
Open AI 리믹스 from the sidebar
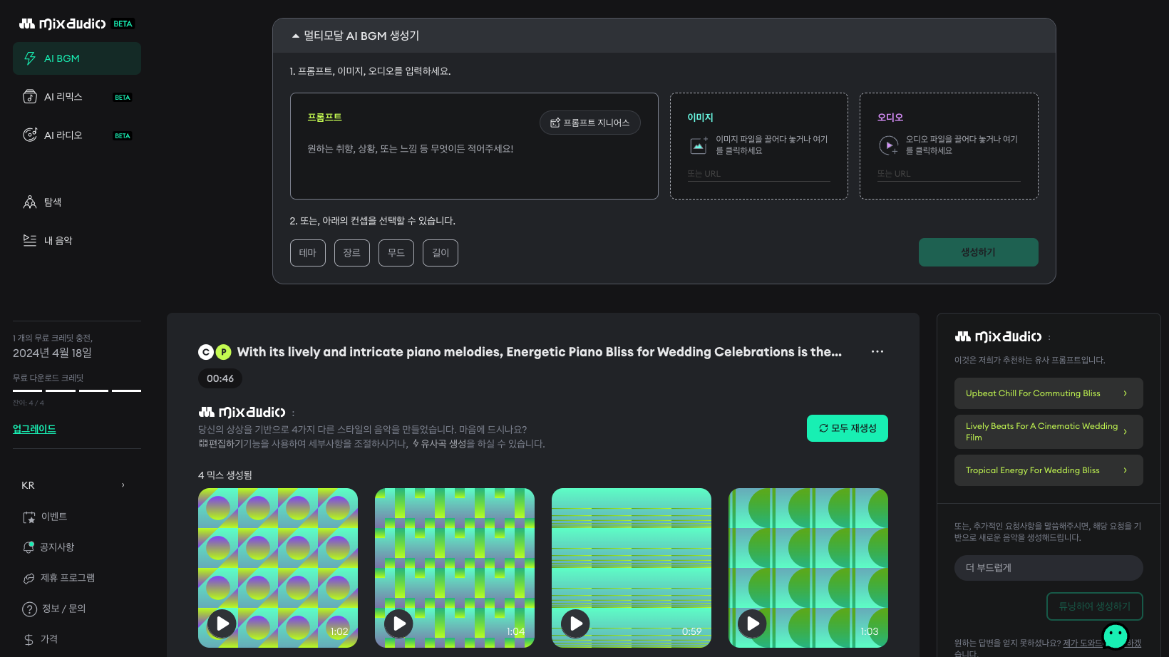coord(63,97)
